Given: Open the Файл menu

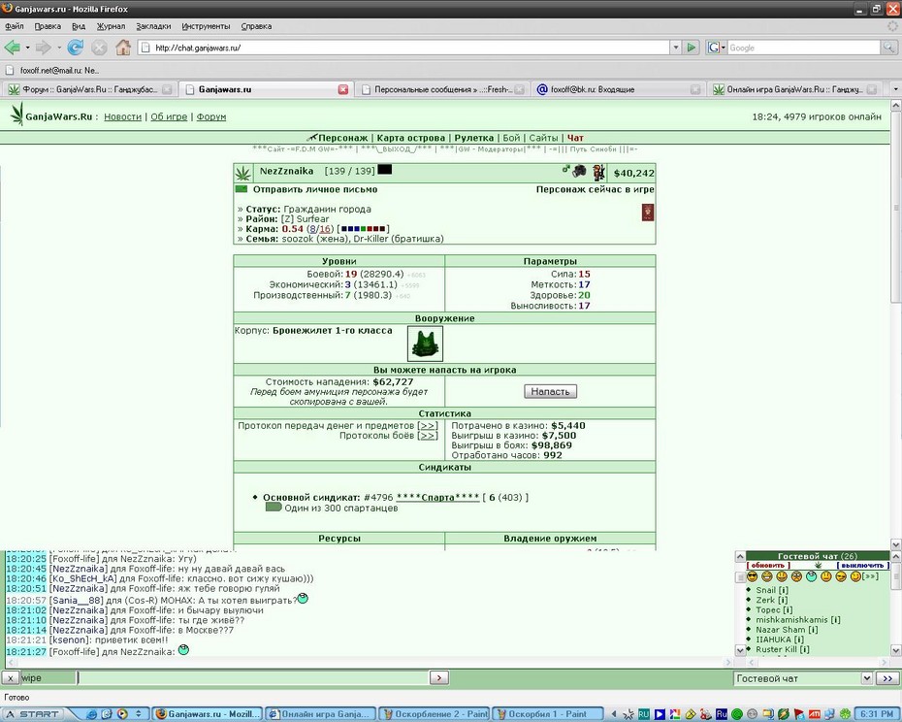Looking at the screenshot, I should coord(15,26).
